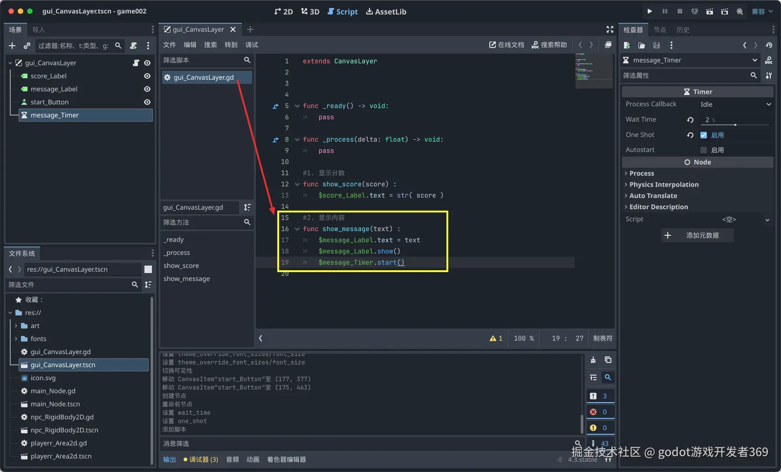The height and width of the screenshot is (472, 781).
Task: Expand the Auto Translate section
Action: 653,196
